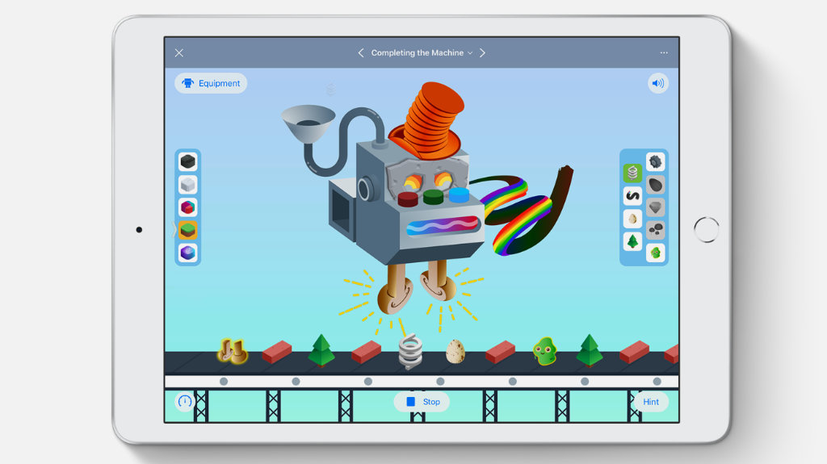Open the Equipment panel
Viewport: 827px width, 464px height.
pos(211,83)
